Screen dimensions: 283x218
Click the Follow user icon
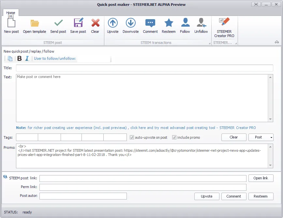[x=185, y=23]
